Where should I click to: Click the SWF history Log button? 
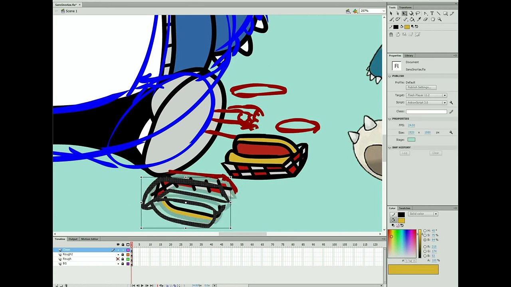[x=405, y=153]
